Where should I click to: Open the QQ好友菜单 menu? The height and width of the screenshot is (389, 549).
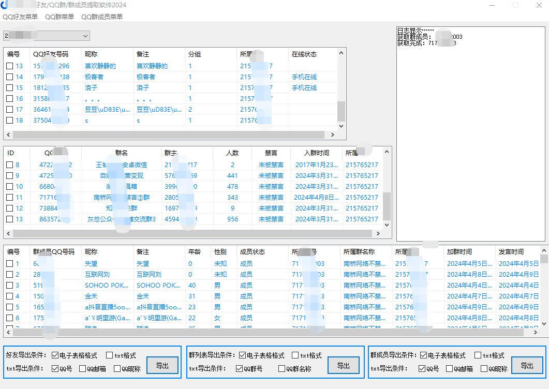20,17
